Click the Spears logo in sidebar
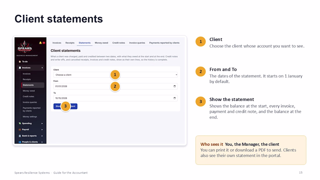 [24, 47]
